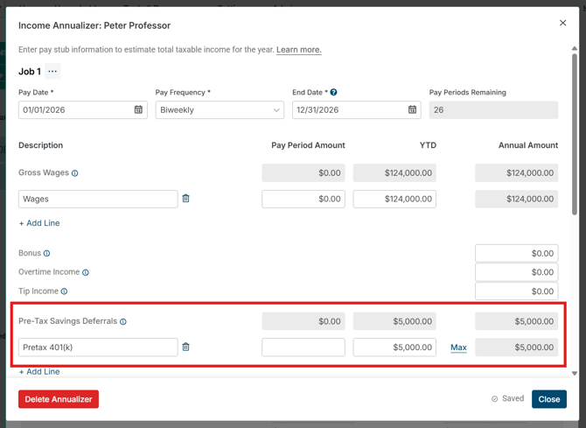Expand the Pay Frequency dropdown
This screenshot has height=428, width=586.
tap(220, 110)
